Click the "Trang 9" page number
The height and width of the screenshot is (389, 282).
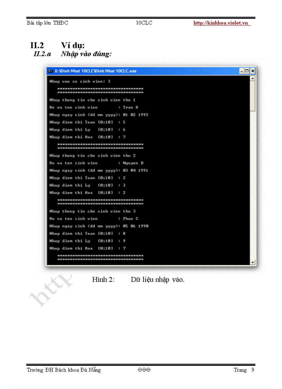[244, 370]
